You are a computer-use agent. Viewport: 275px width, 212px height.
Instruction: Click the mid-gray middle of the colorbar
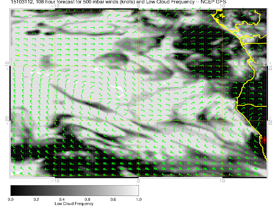click(74, 190)
